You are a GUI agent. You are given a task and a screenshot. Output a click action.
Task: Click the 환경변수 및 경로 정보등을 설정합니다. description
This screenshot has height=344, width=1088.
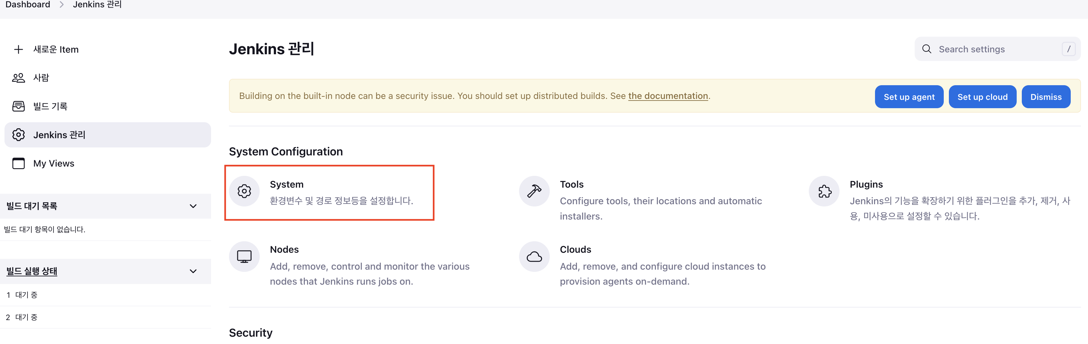point(341,201)
